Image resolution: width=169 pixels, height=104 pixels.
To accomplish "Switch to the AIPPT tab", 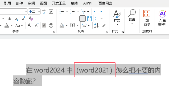I will [88, 3].
